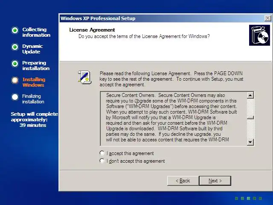Click the license text area body

coord(174,119)
